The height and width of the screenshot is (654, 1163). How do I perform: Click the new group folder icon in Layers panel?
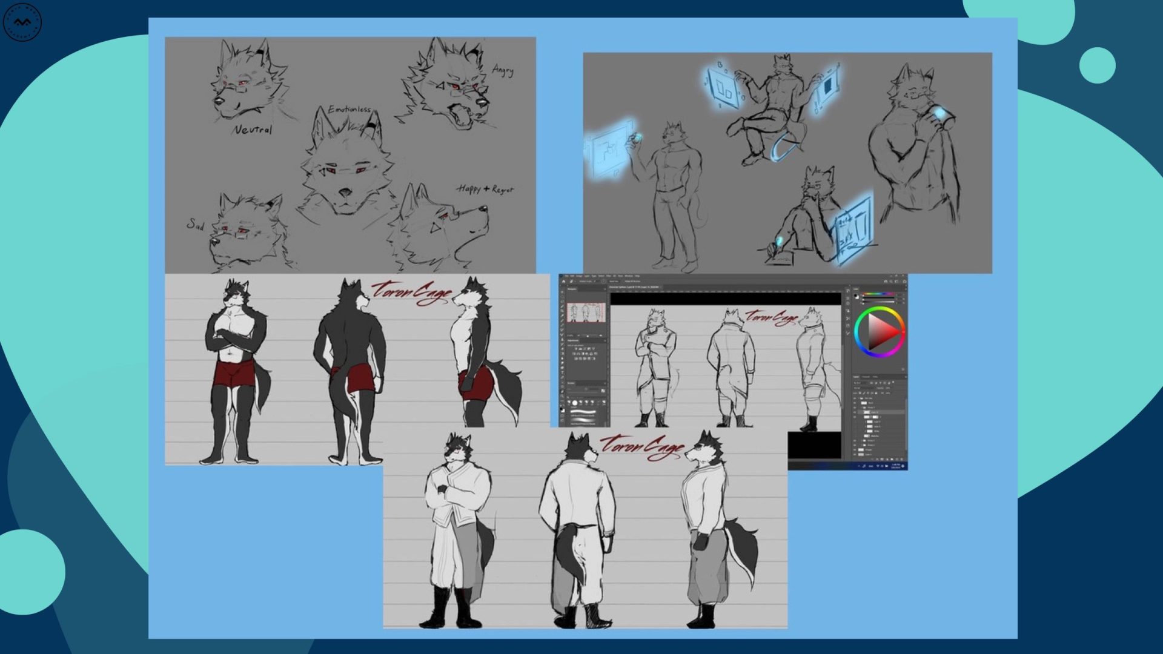[x=892, y=459]
